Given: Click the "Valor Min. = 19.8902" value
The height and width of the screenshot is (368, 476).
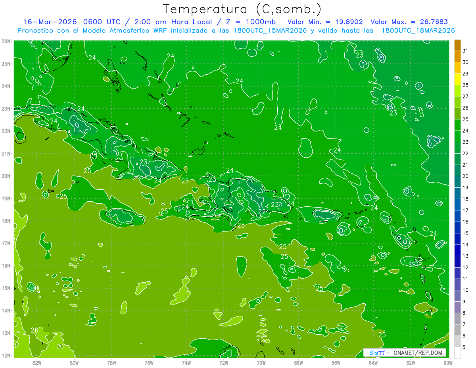Looking at the screenshot, I should [325, 21].
